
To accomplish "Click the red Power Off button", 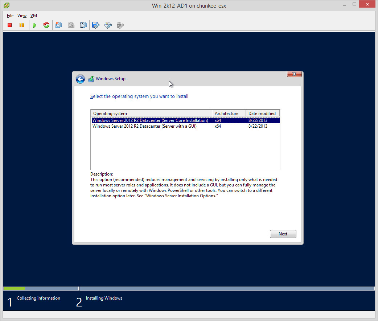I will [10, 25].
